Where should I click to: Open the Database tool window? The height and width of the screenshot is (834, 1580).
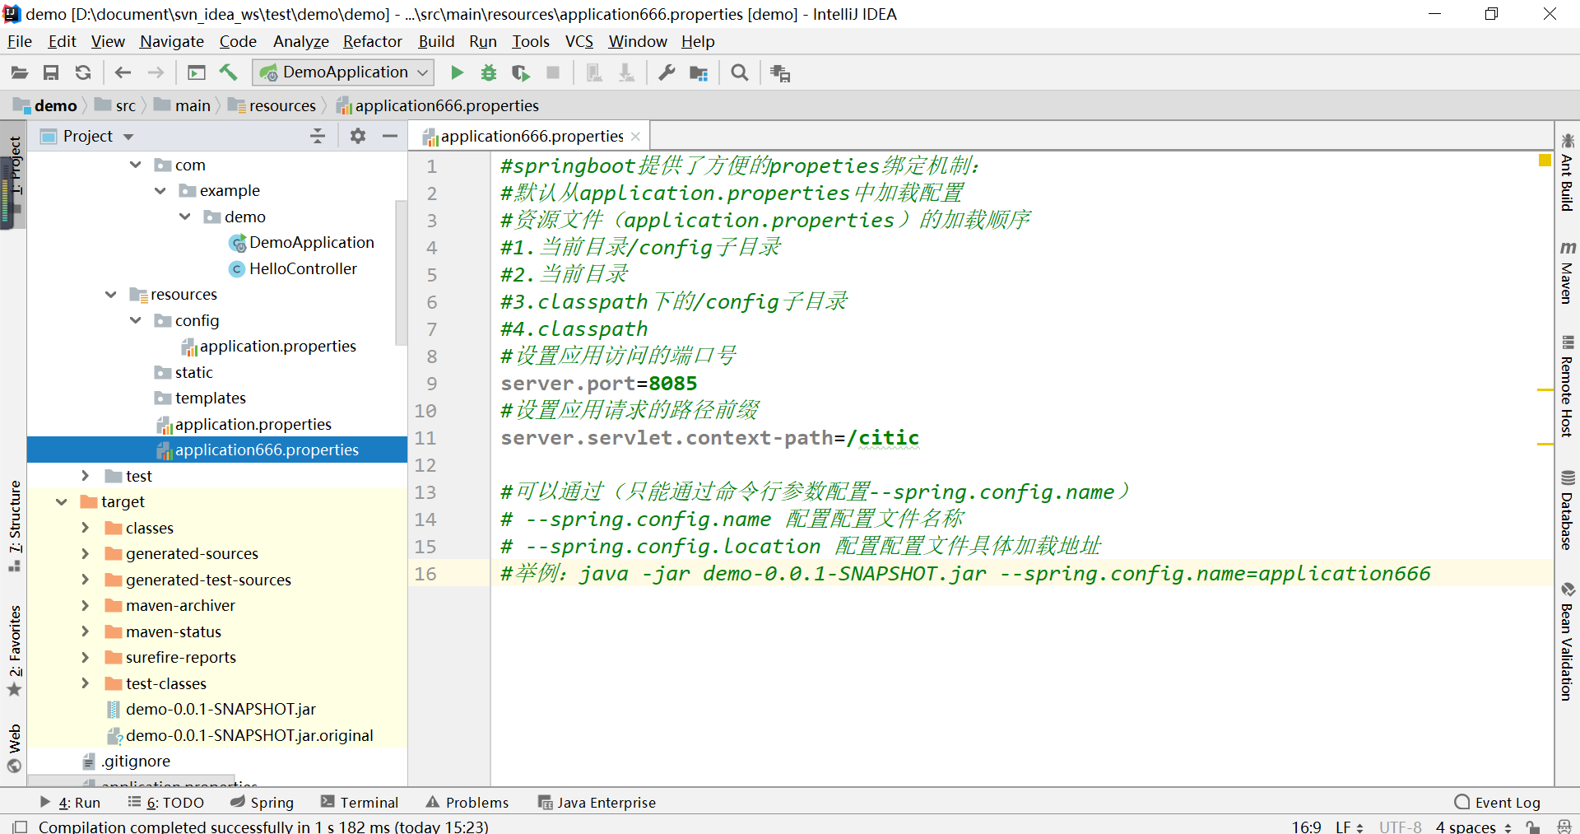tap(1568, 510)
